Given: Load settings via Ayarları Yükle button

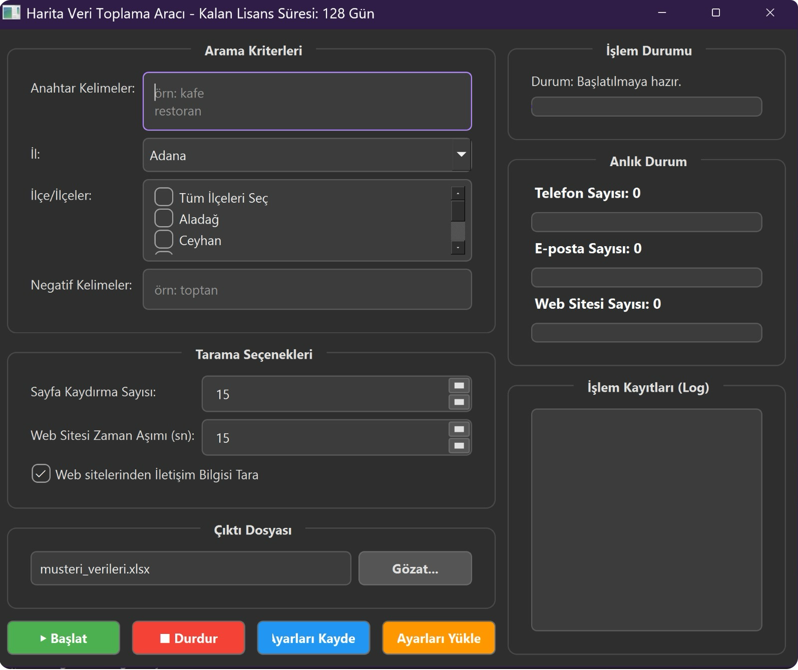Looking at the screenshot, I should [x=439, y=638].
